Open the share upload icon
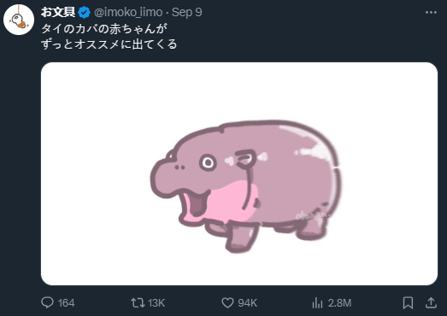Viewport: 447px width, 316px height. click(431, 302)
